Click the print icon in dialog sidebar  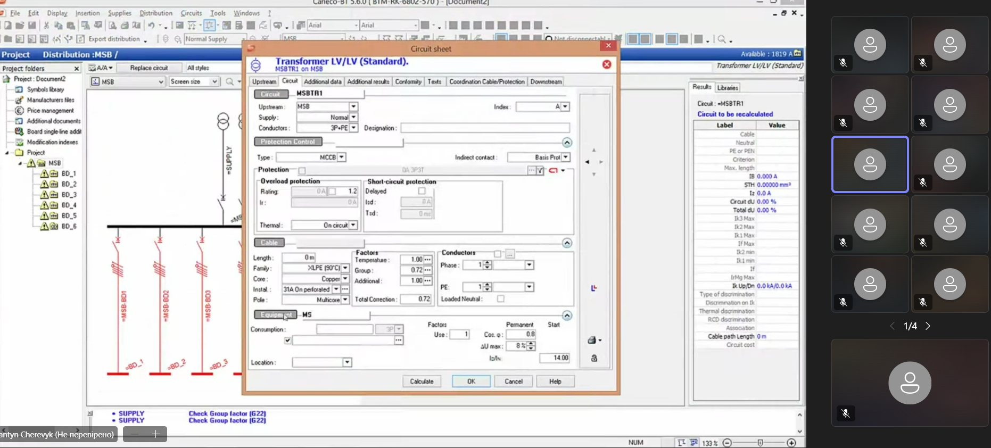[x=592, y=341]
